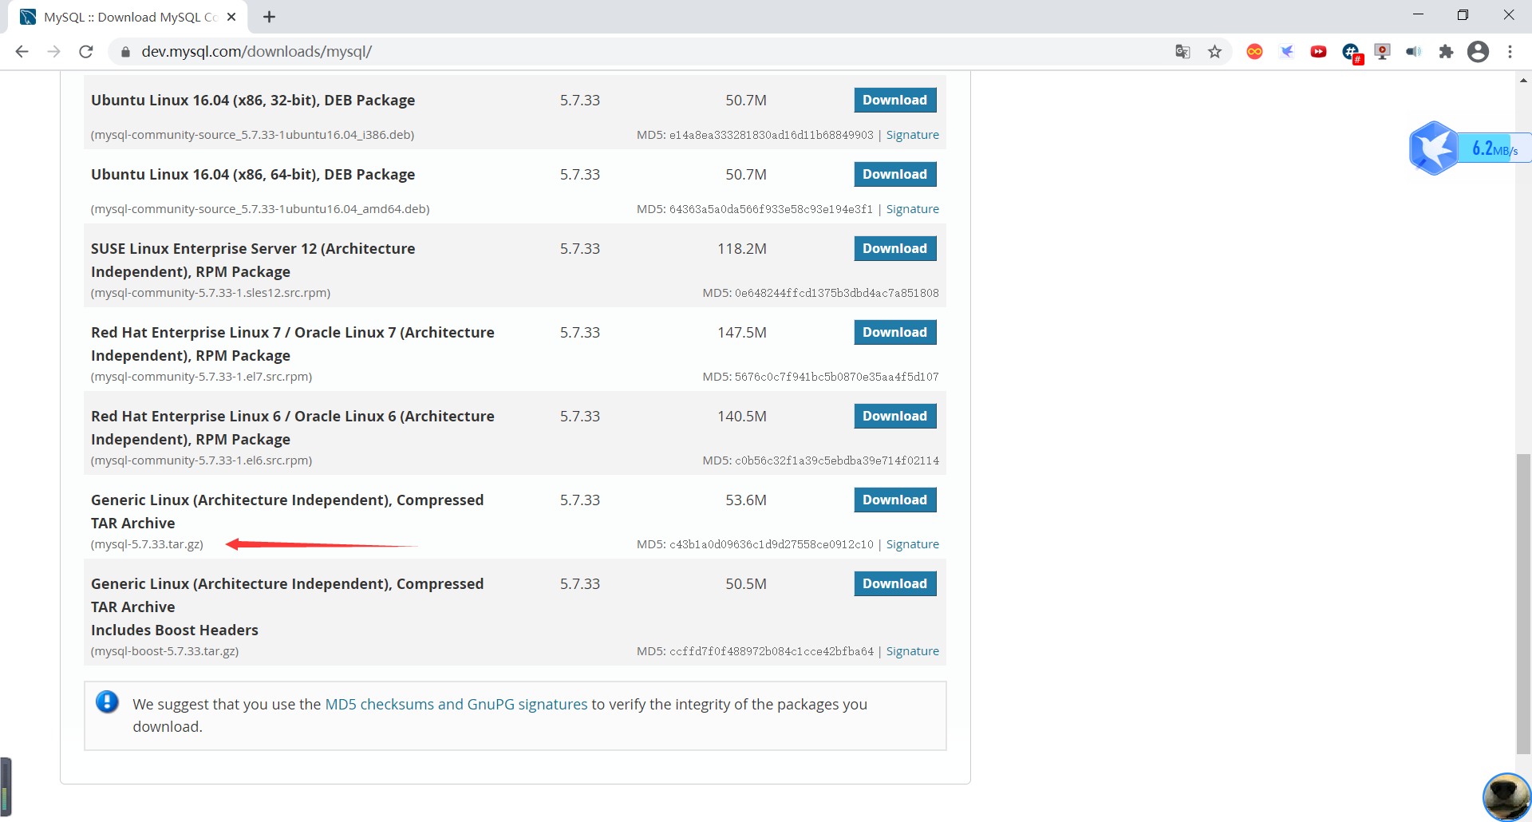The image size is (1532, 822).
Task: Open the speaker volume extension icon
Action: (x=1414, y=52)
